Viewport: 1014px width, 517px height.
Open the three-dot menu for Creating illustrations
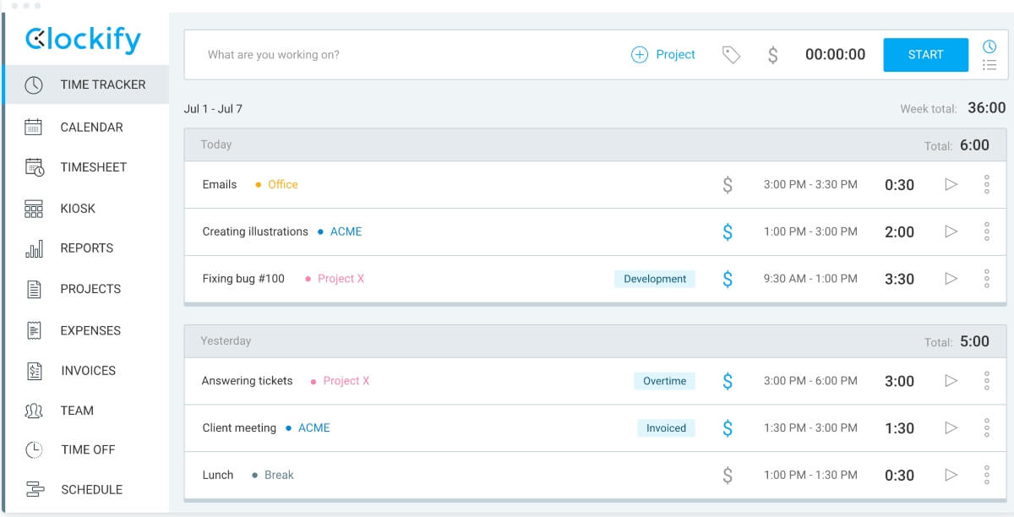pyautogui.click(x=987, y=231)
